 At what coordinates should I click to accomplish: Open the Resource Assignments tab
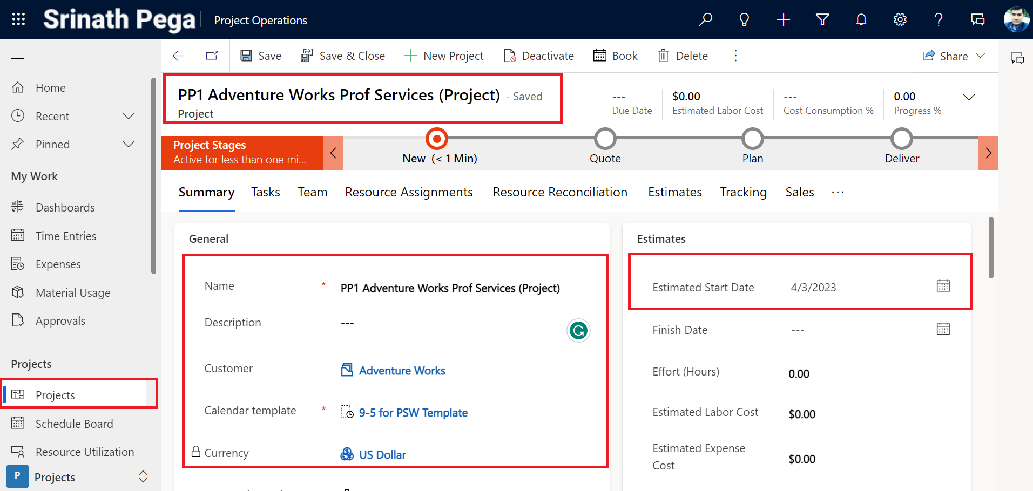pos(409,192)
